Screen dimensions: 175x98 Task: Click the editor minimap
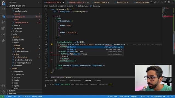coord(168,13)
